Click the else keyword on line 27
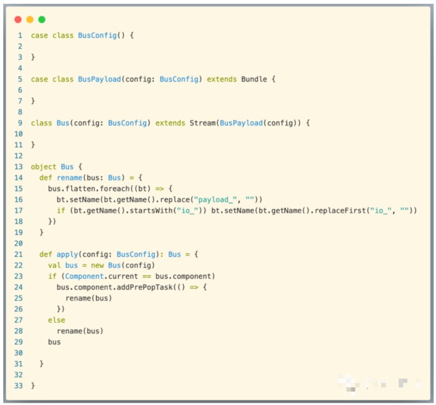This screenshot has height=405, width=436. 57,320
